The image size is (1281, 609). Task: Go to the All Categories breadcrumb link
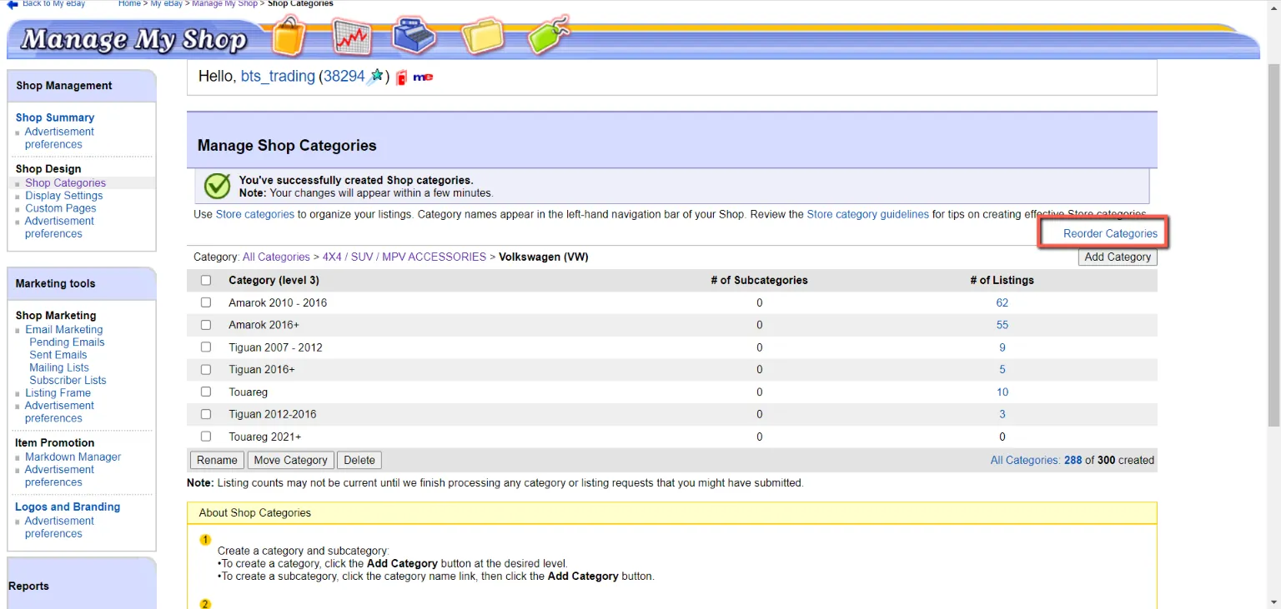[276, 257]
